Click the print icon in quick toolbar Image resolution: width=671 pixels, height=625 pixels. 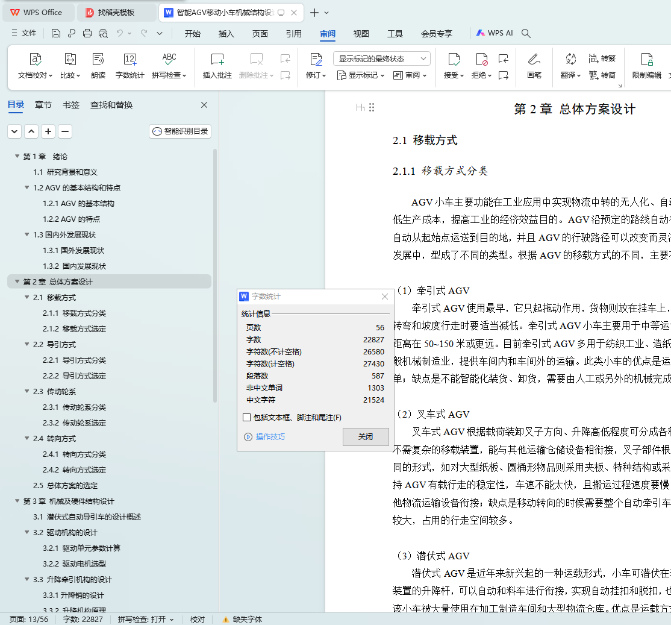click(x=87, y=33)
